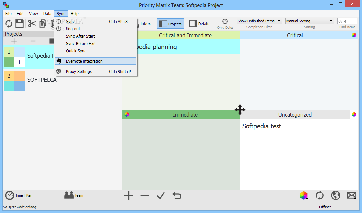Click the Evernote elephant icon

(59, 61)
